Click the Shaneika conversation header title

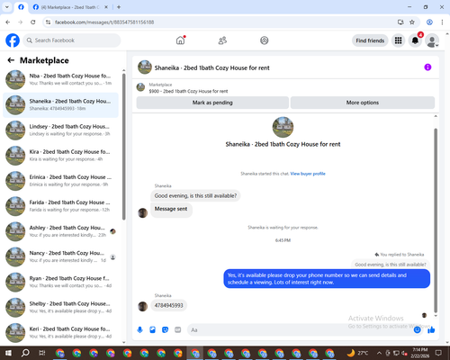(212, 67)
